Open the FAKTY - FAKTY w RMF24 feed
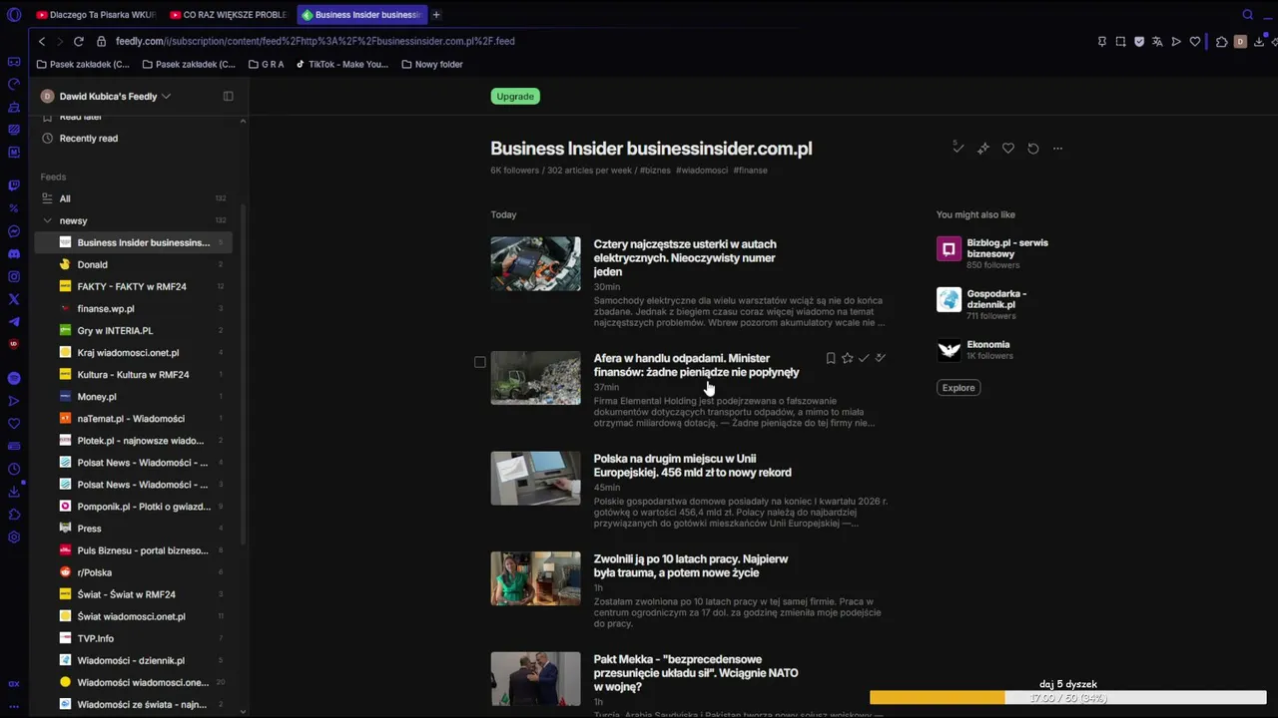This screenshot has height=718, width=1278. [132, 286]
